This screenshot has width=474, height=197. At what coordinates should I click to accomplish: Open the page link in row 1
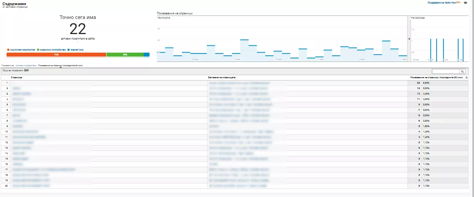click(14, 83)
